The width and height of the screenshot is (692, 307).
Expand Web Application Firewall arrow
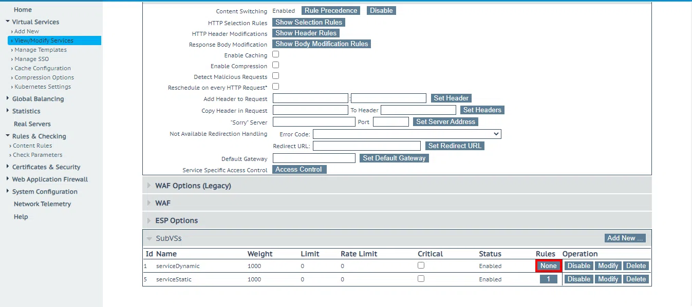pyautogui.click(x=7, y=179)
